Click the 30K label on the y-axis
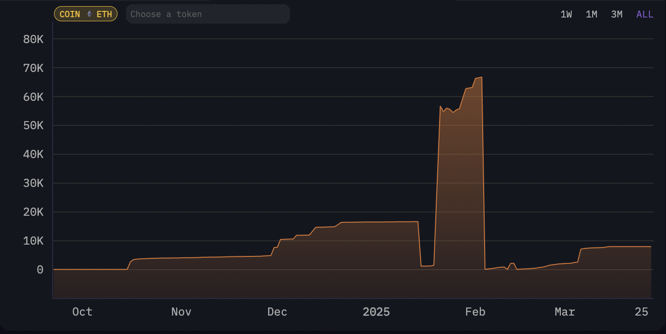 tap(33, 183)
